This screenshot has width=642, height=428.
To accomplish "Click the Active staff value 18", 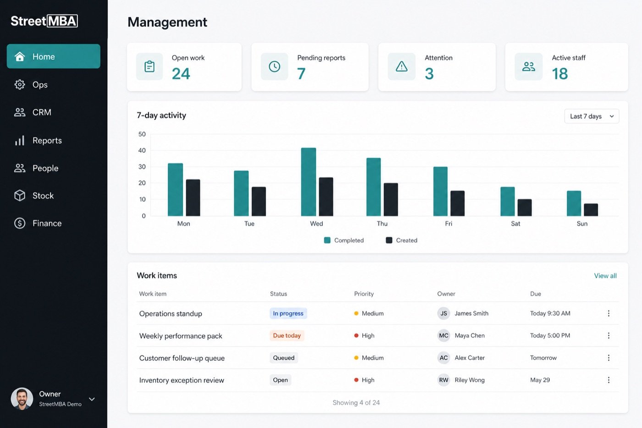I will [560, 73].
